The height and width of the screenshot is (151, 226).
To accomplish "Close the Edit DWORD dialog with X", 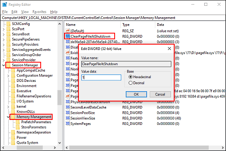I will click(169, 49).
